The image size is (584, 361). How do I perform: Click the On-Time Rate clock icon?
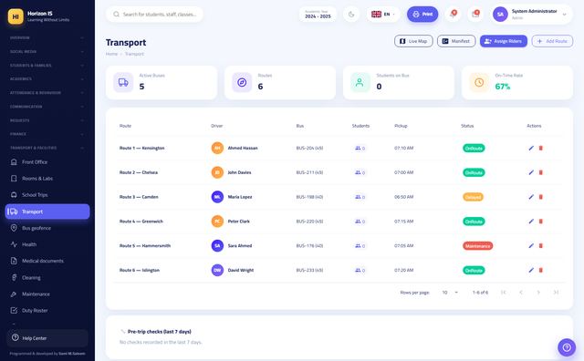(479, 82)
